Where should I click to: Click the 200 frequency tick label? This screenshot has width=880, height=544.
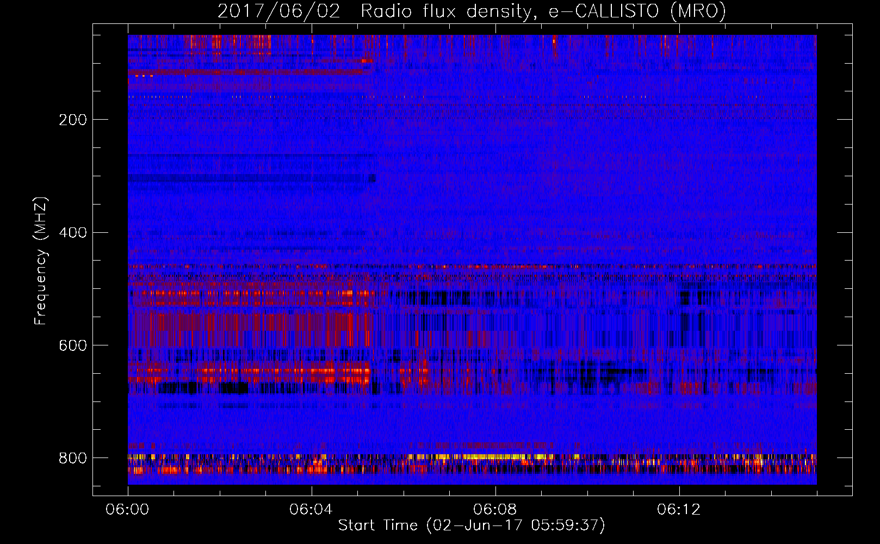pyautogui.click(x=73, y=120)
